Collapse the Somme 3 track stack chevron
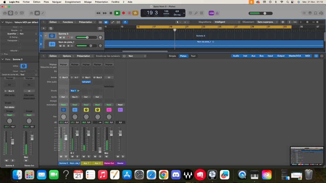This screenshot has height=183, width=326. (46, 36)
